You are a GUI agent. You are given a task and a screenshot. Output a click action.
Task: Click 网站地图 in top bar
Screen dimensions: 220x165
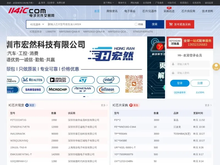pyautogui.click(x=135, y=3)
